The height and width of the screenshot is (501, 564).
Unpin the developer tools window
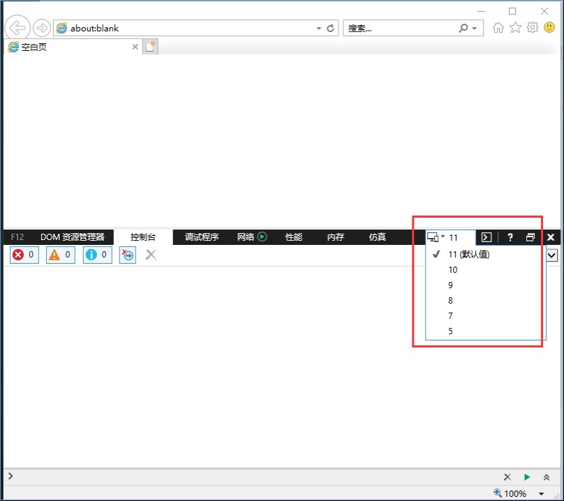click(530, 237)
